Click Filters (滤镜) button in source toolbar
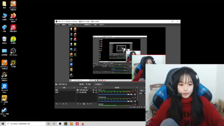The image size is (224, 126). coord(88,84)
